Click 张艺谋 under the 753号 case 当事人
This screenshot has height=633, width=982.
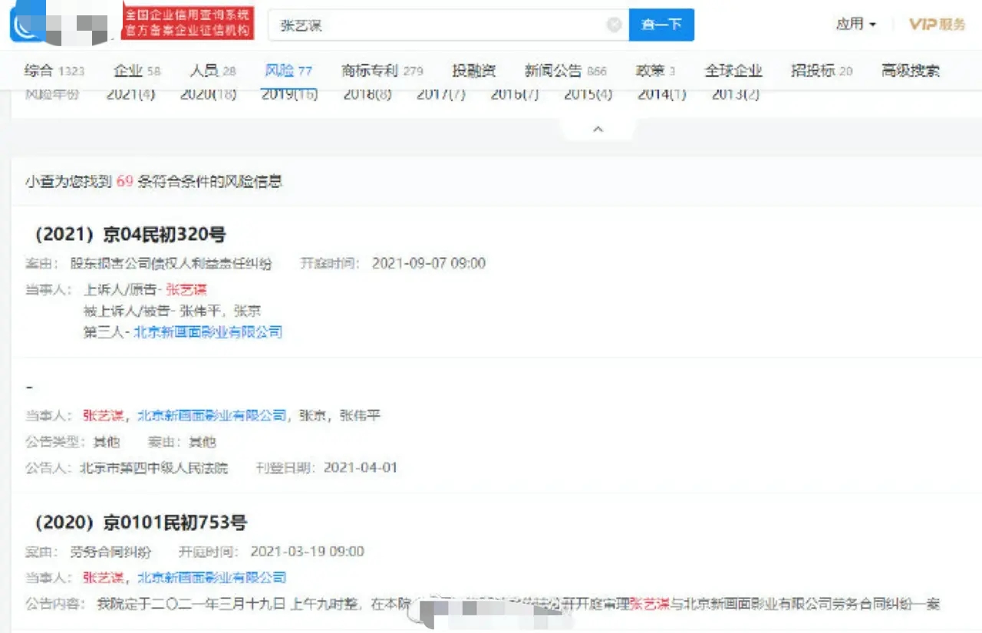tap(104, 577)
